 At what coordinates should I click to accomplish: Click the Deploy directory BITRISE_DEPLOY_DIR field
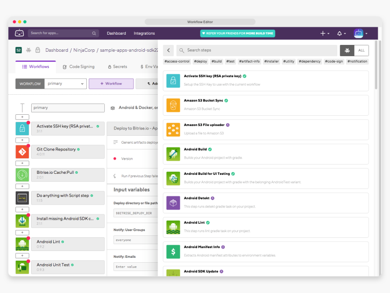[x=136, y=213]
